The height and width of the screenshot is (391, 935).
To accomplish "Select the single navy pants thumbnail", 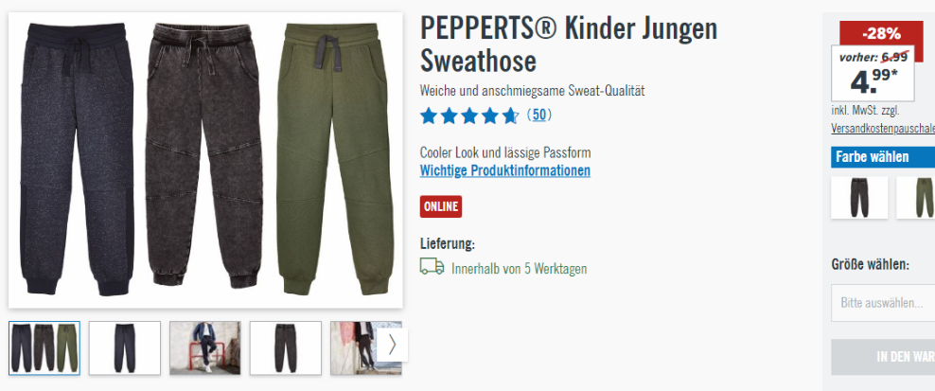I will [125, 348].
